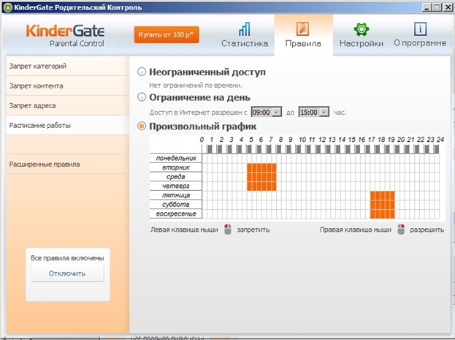The width and height of the screenshot is (455, 340).
Task: Click the gray column marker under hour 17
Action: 367,149
